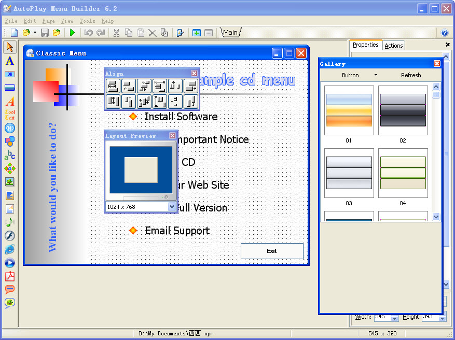Select the Internet Explorer web browser tool
This screenshot has height=340, width=455.
pyautogui.click(x=9, y=249)
